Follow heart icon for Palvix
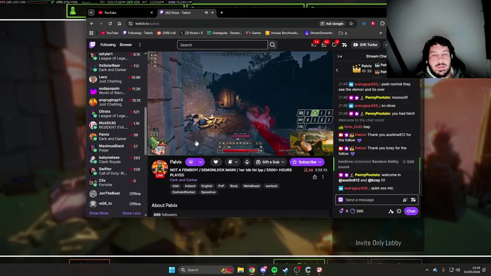 (x=216, y=162)
